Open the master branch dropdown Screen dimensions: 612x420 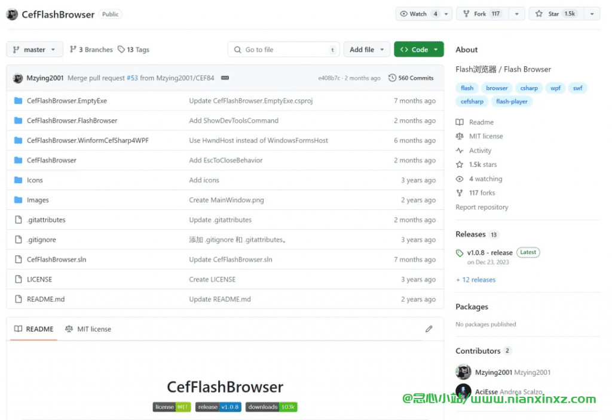(35, 50)
